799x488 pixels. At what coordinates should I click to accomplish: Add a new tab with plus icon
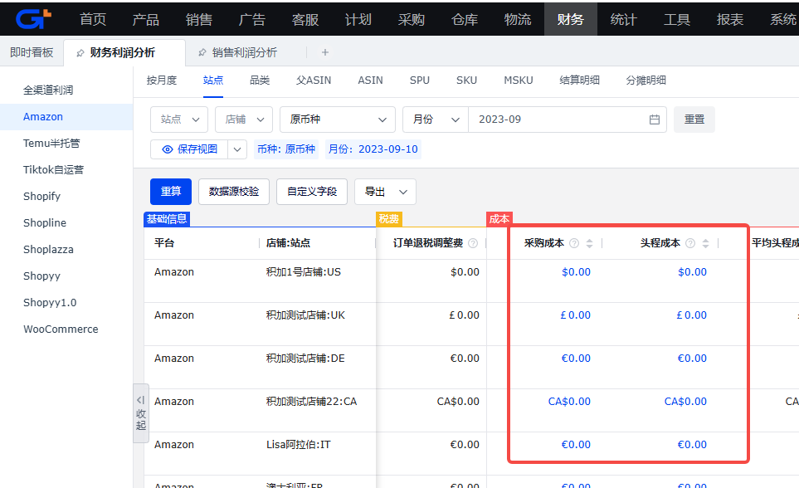(325, 52)
